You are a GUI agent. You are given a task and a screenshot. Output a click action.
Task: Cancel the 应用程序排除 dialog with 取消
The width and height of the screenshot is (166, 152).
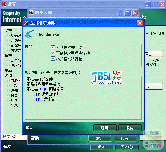[x=130, y=128]
